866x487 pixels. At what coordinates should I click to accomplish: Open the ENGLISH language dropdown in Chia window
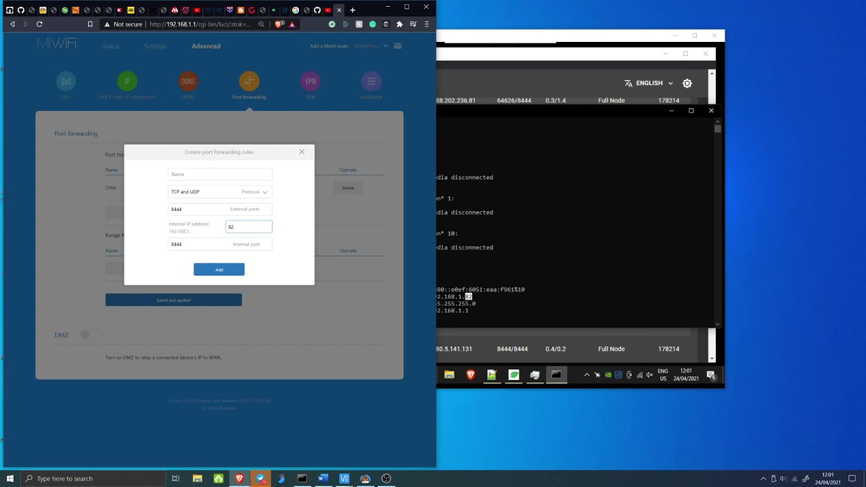pos(649,83)
